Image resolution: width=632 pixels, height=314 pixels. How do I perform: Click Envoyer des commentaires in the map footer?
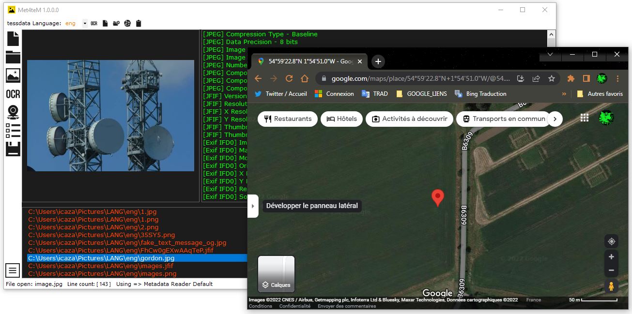point(347,306)
